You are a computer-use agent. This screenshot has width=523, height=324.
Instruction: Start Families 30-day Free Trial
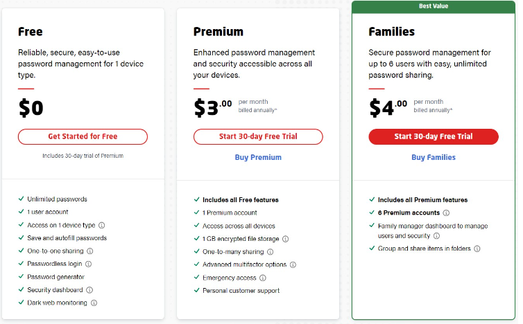pos(434,136)
